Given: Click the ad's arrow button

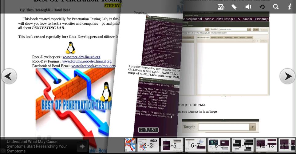Looking at the screenshot, I should (82, 146).
